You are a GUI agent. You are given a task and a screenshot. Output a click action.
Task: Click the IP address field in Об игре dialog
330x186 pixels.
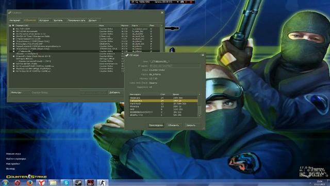click(174, 66)
